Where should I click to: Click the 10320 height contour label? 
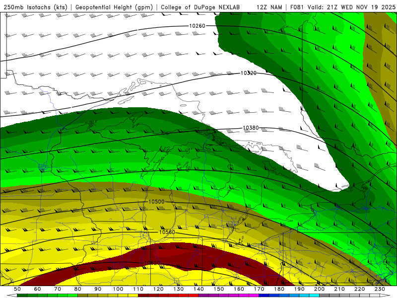point(249,73)
